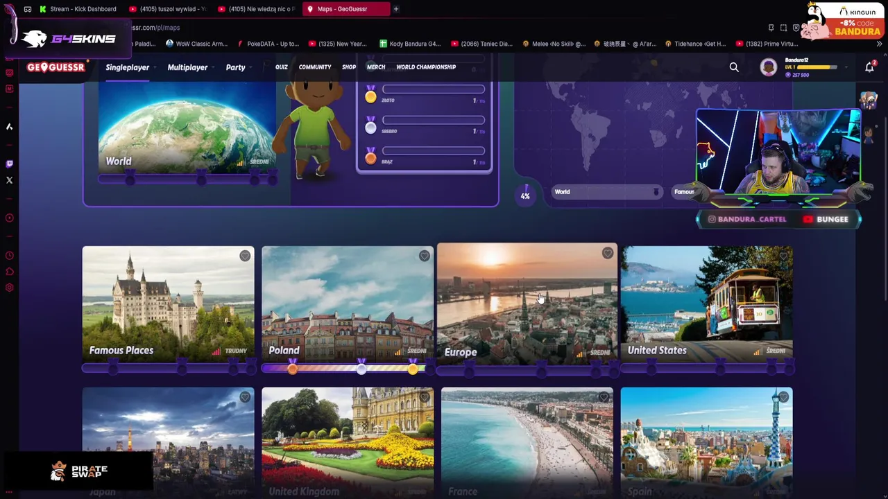Open the Poland map card
Viewport: 888px width, 499px height.
[348, 304]
